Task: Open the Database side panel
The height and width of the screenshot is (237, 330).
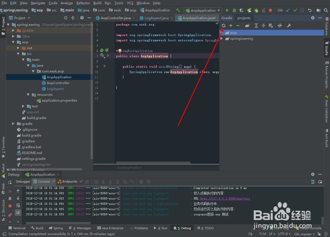Action: point(327,26)
